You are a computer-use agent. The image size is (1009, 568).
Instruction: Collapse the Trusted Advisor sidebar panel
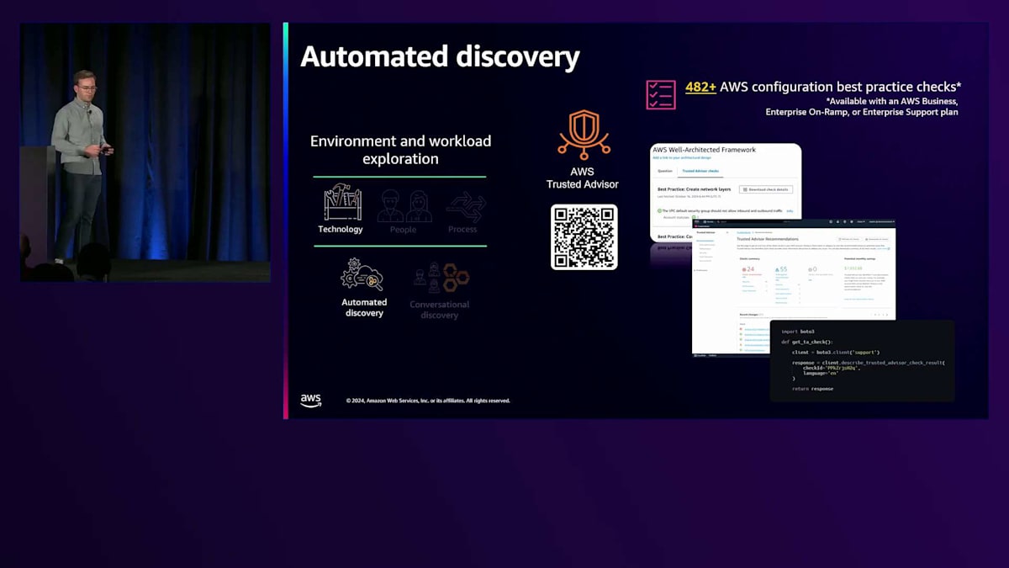coord(727,232)
